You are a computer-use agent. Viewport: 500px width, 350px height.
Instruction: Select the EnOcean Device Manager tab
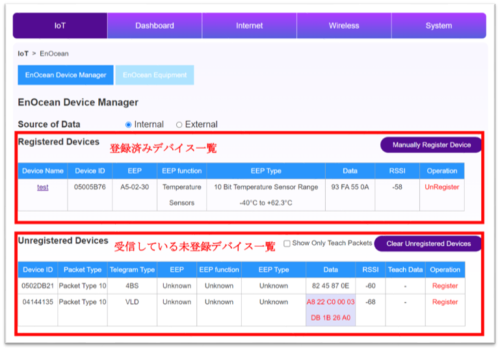click(x=66, y=75)
